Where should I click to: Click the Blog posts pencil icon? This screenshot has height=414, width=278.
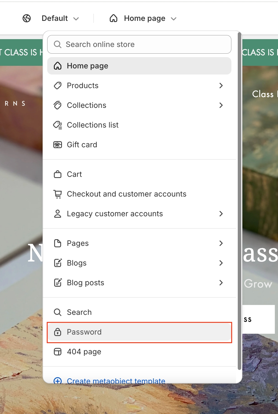click(58, 283)
